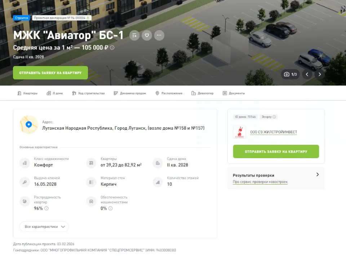Image resolution: width=346 pixels, height=256 pixels.
Task: Favorite the building with heart icon
Action: click(x=147, y=35)
